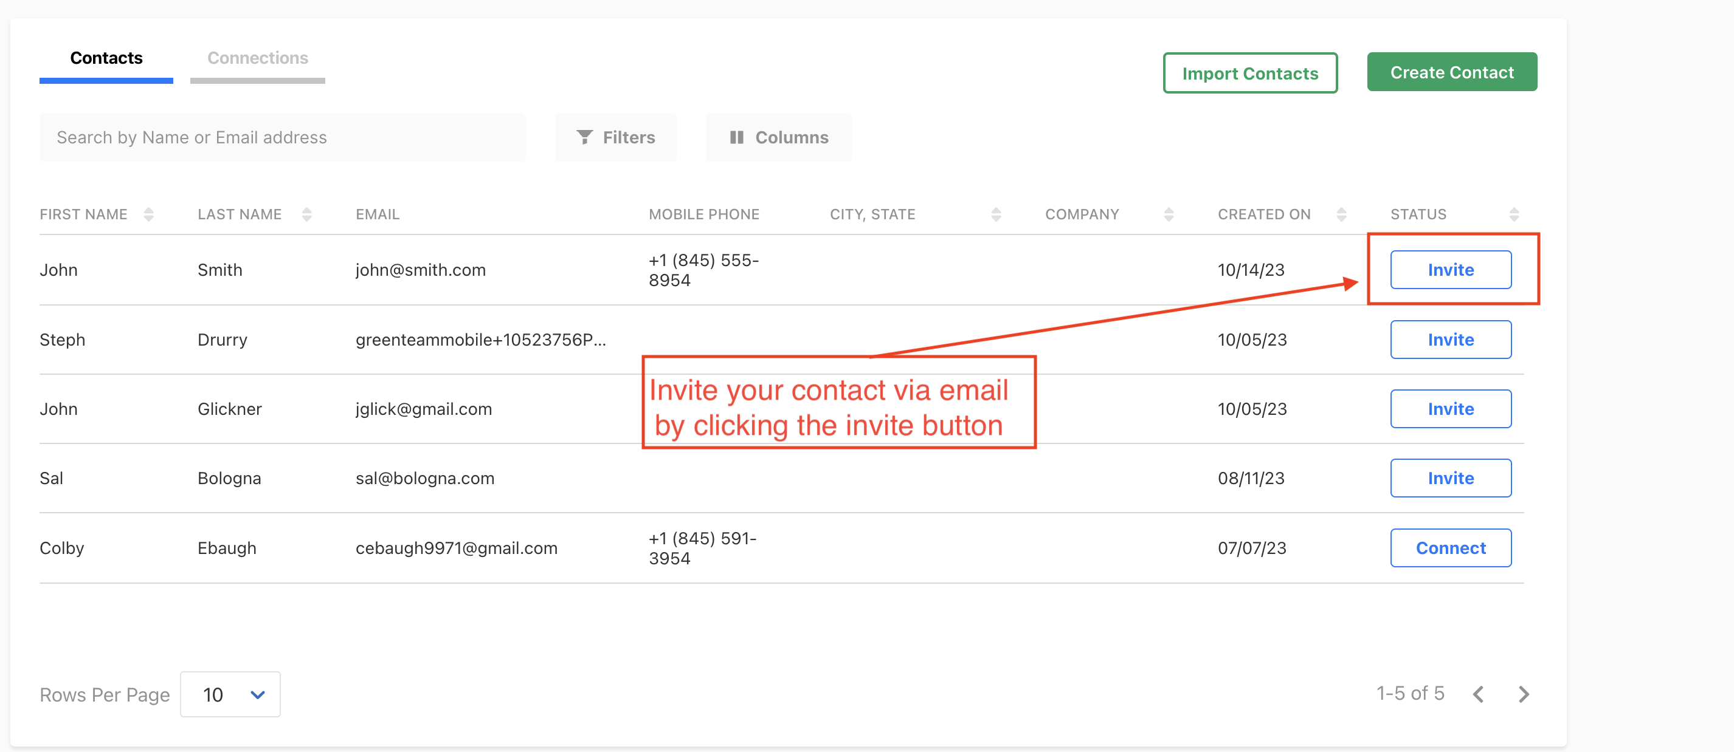Sort by City, State column arrows
Screen dimensions: 1734x752
tap(997, 214)
